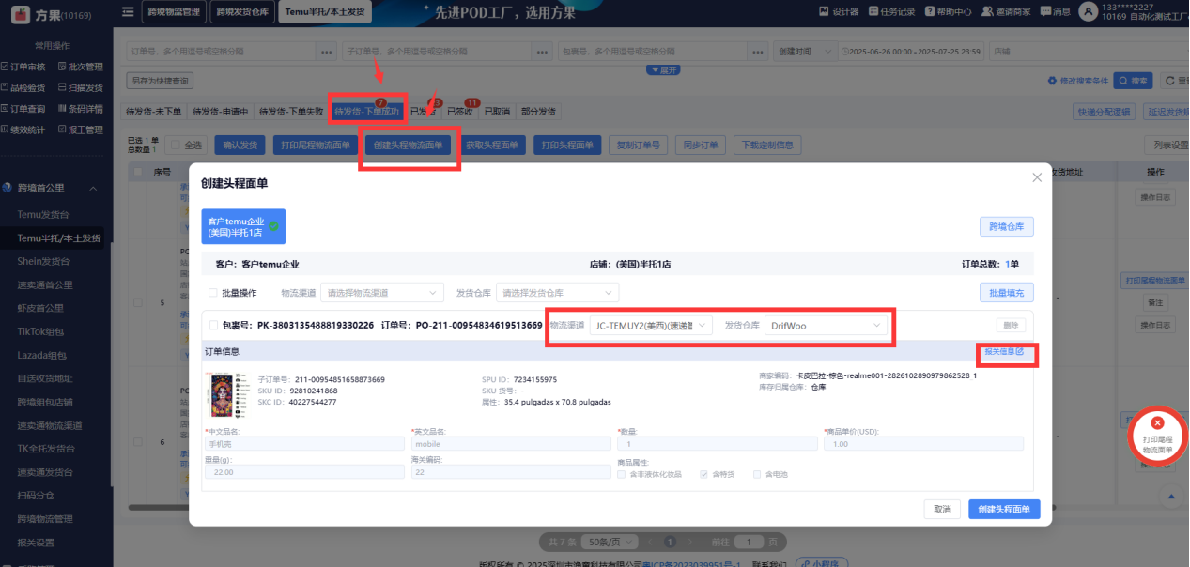
Task: Expand search filters with the 展开 toggle
Action: click(x=663, y=69)
